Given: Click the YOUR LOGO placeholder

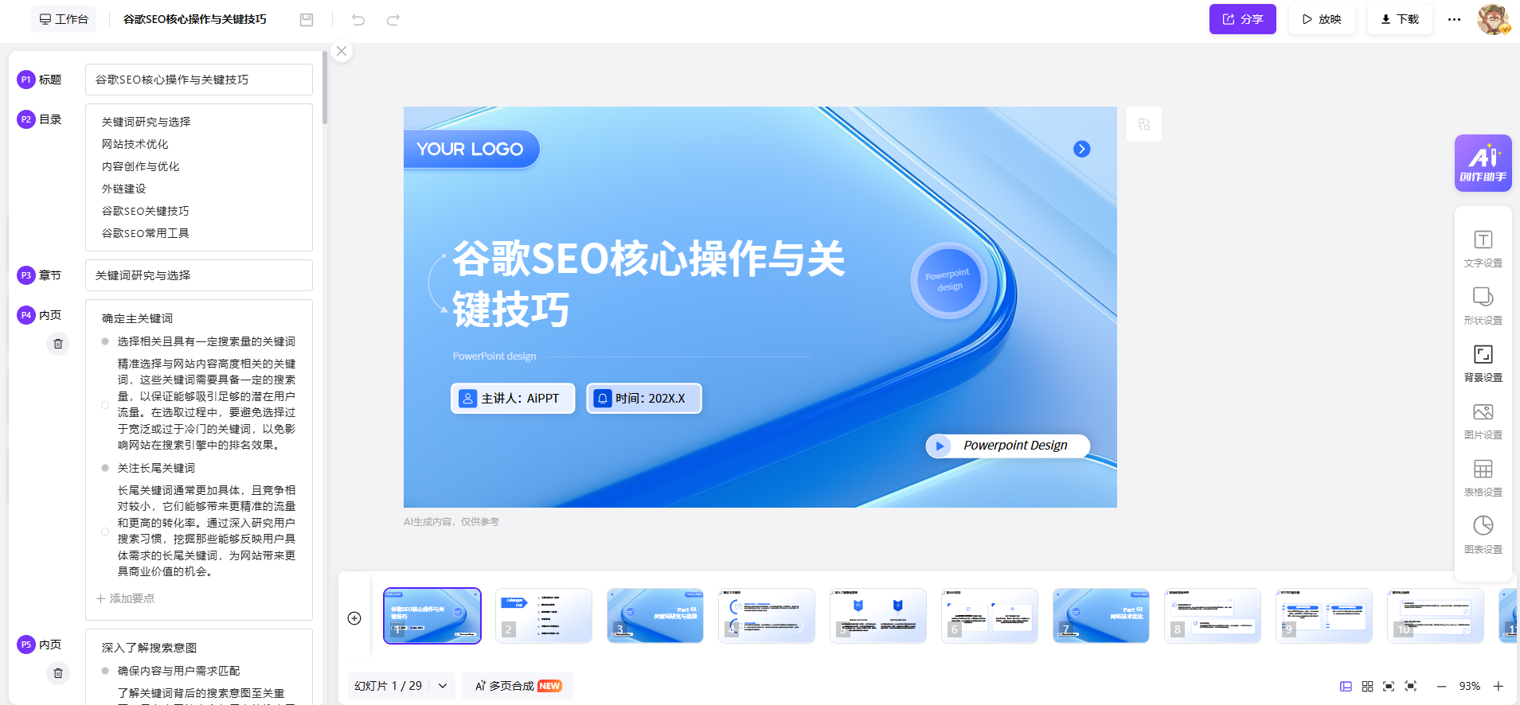Looking at the screenshot, I should point(471,149).
